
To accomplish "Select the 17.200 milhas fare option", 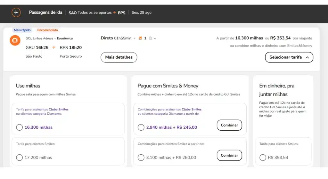I will point(20,158).
